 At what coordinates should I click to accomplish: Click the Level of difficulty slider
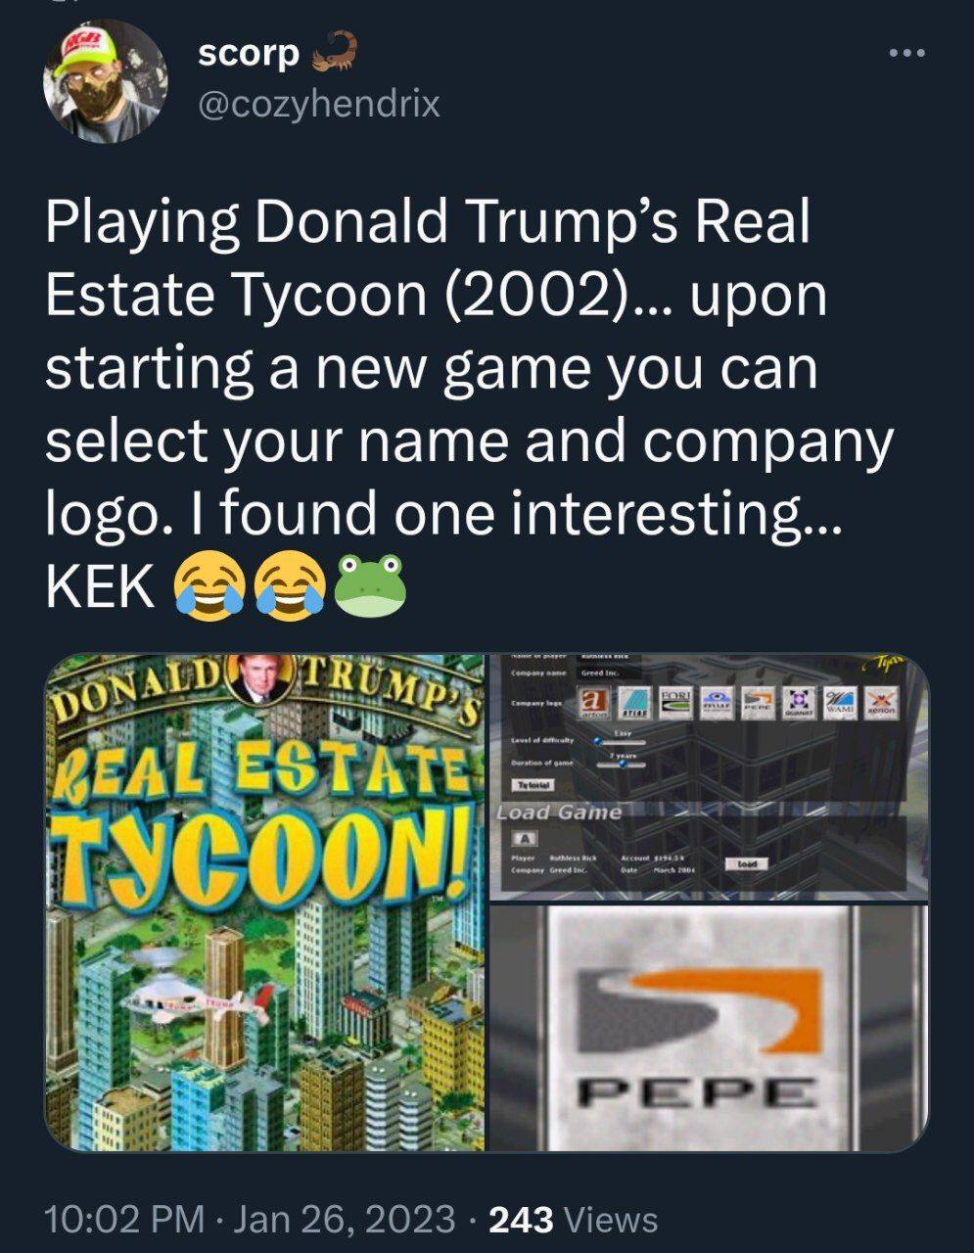619,741
